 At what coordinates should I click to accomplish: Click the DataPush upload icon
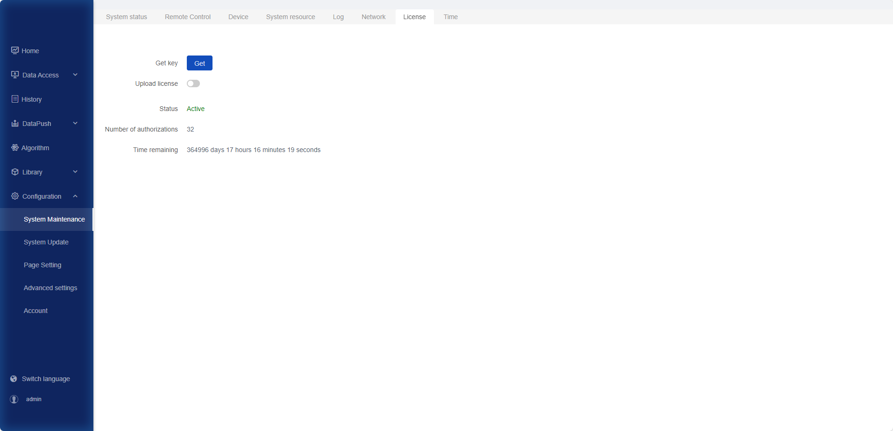pyautogui.click(x=15, y=123)
